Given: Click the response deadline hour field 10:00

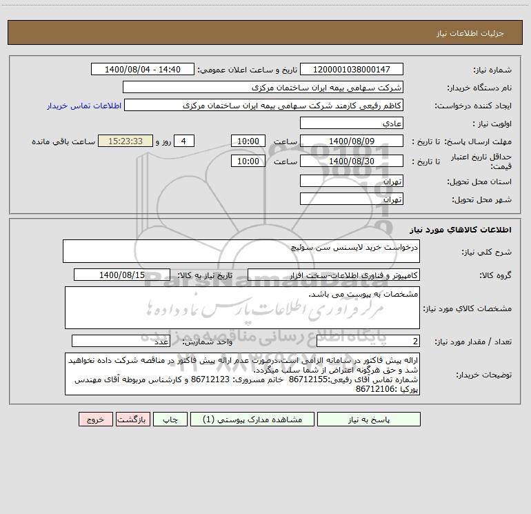Looking at the screenshot, I should click(x=248, y=141).
